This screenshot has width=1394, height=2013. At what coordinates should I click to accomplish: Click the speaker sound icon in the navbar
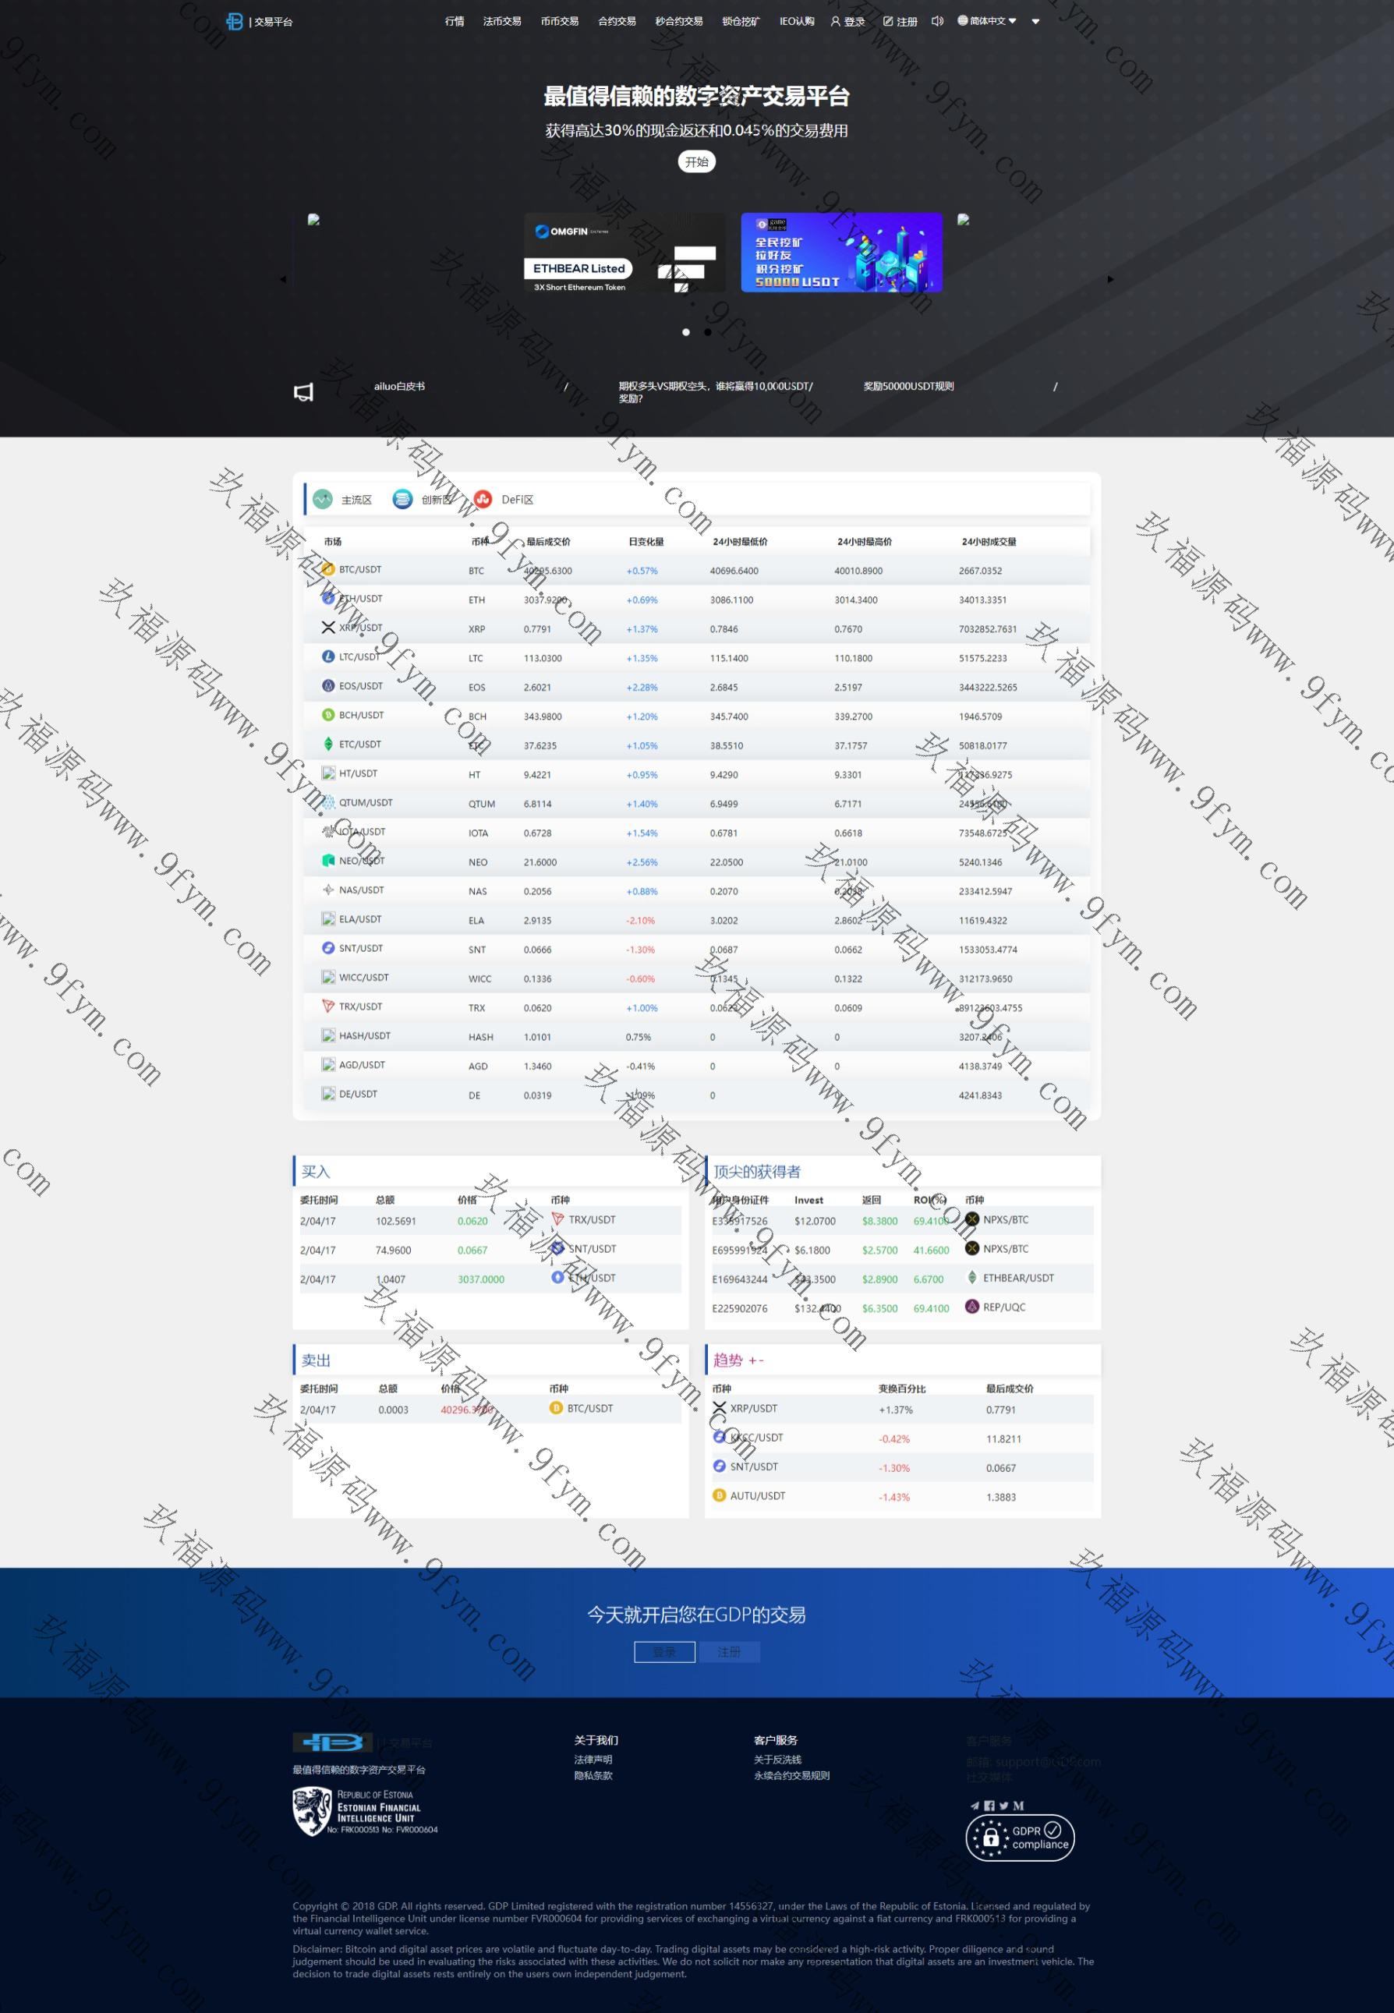(937, 21)
